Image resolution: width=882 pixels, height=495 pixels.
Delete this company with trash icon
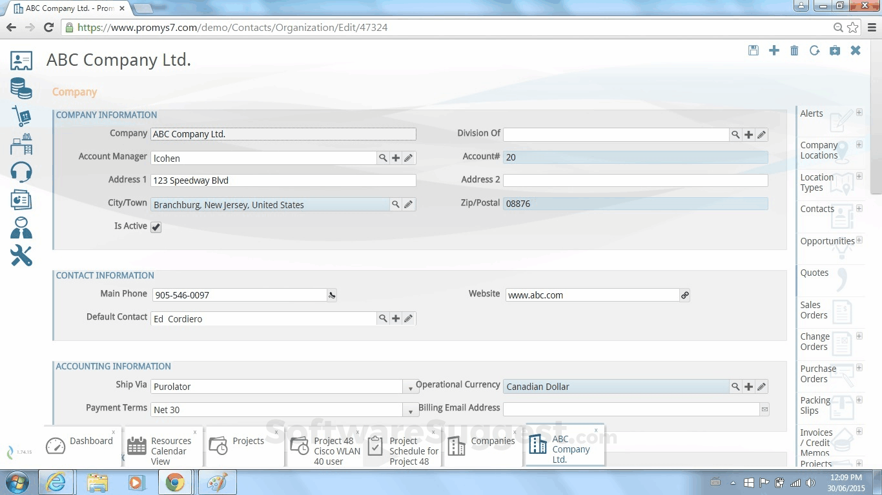pyautogui.click(x=794, y=50)
